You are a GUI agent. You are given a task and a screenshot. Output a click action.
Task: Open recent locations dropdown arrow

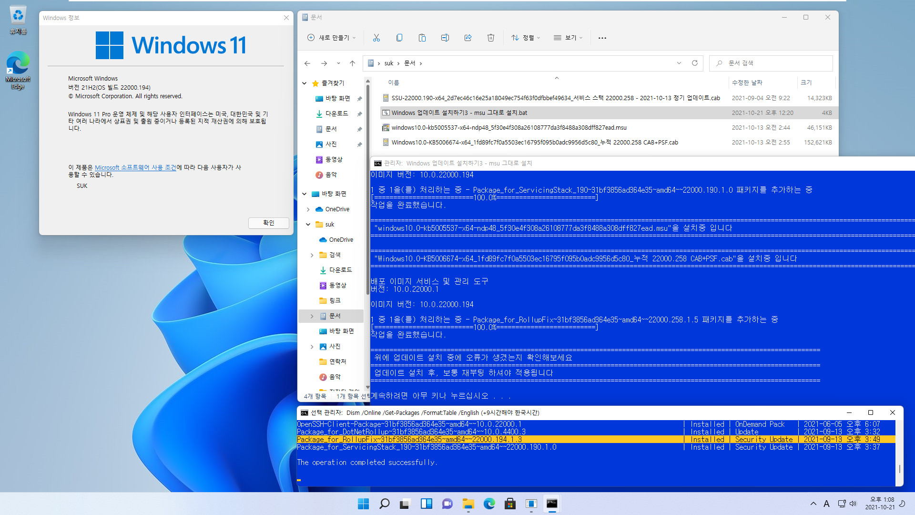pos(338,63)
